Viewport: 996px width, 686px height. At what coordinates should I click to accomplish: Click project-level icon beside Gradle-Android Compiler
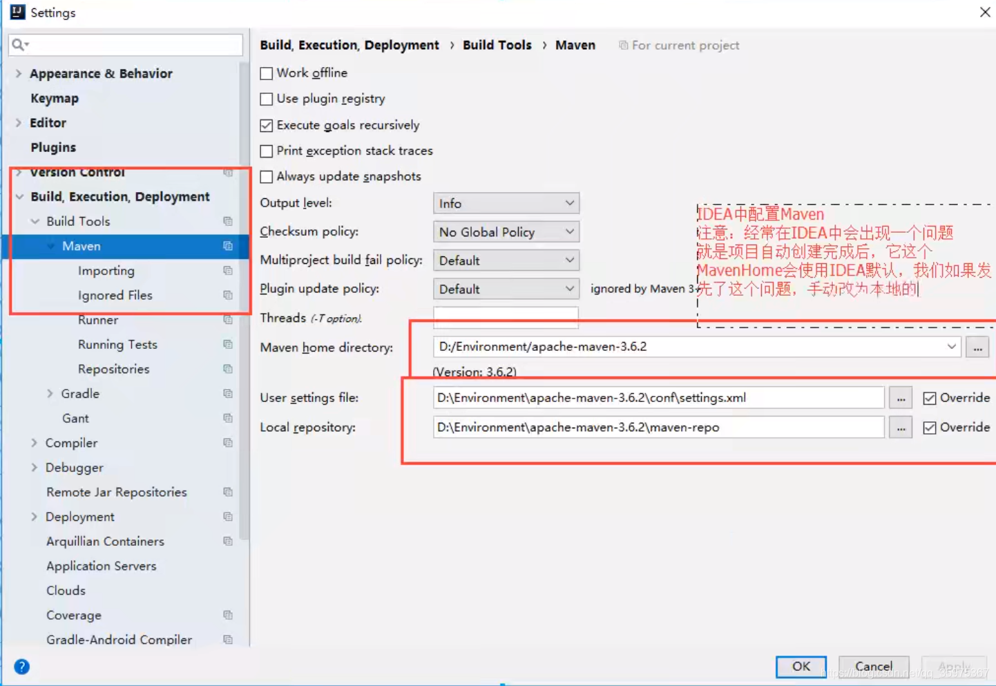(x=227, y=640)
